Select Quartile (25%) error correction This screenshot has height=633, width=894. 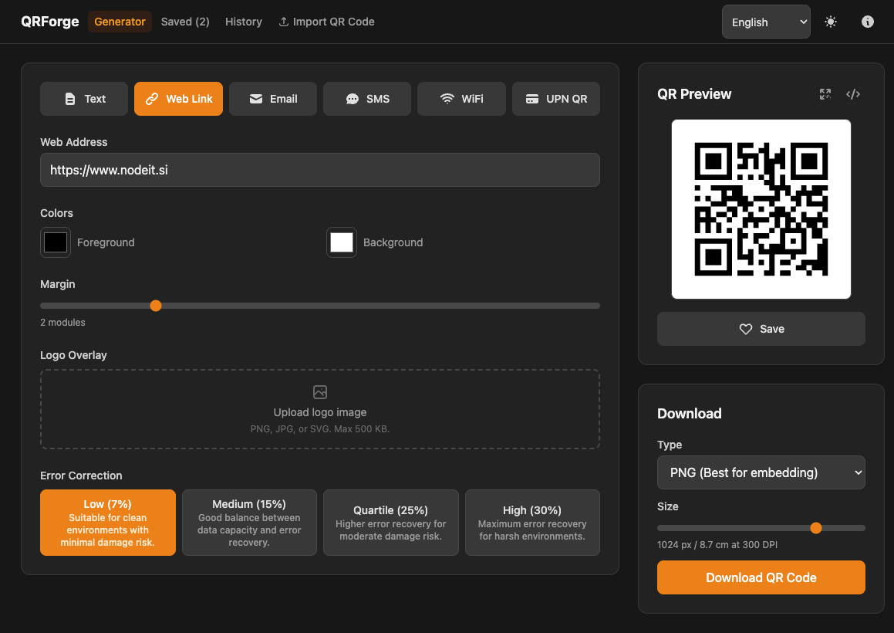[390, 523]
